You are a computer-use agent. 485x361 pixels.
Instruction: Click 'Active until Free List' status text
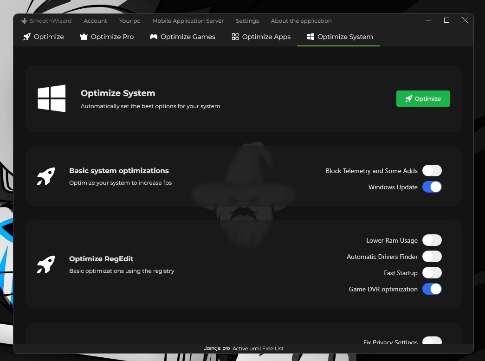[258, 348]
